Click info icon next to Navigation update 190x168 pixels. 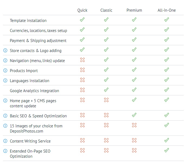pyautogui.click(x=5, y=60)
